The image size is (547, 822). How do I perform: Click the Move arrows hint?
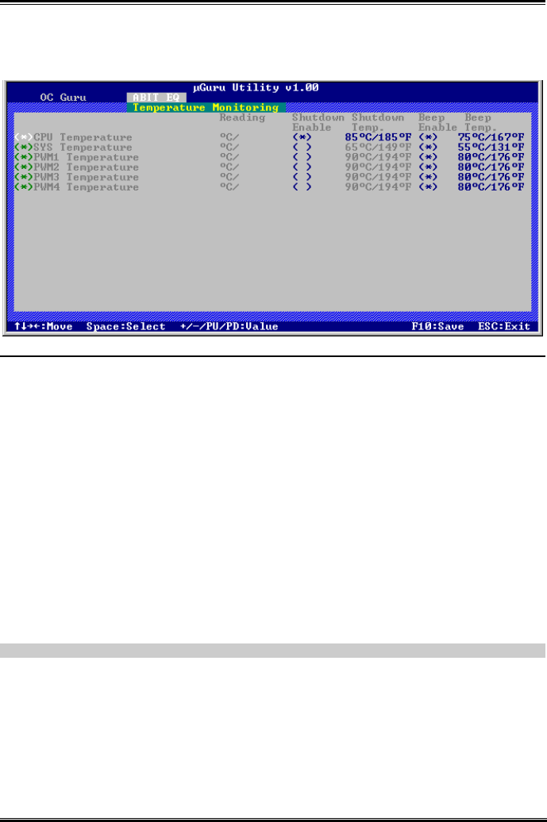pos(44,327)
